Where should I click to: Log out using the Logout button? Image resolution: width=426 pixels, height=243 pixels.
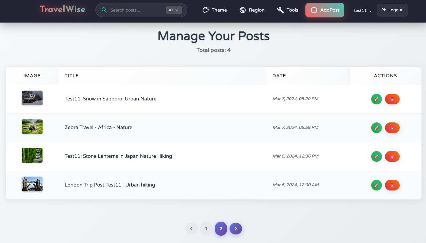392,10
